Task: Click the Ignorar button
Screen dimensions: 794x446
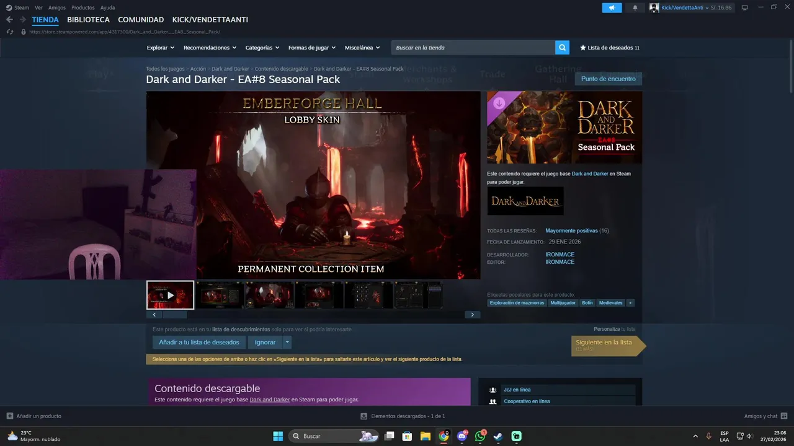Action: pos(265,343)
